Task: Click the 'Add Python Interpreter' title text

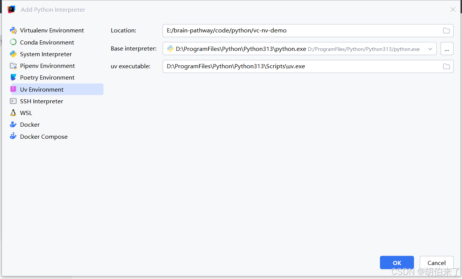Action: (53, 9)
